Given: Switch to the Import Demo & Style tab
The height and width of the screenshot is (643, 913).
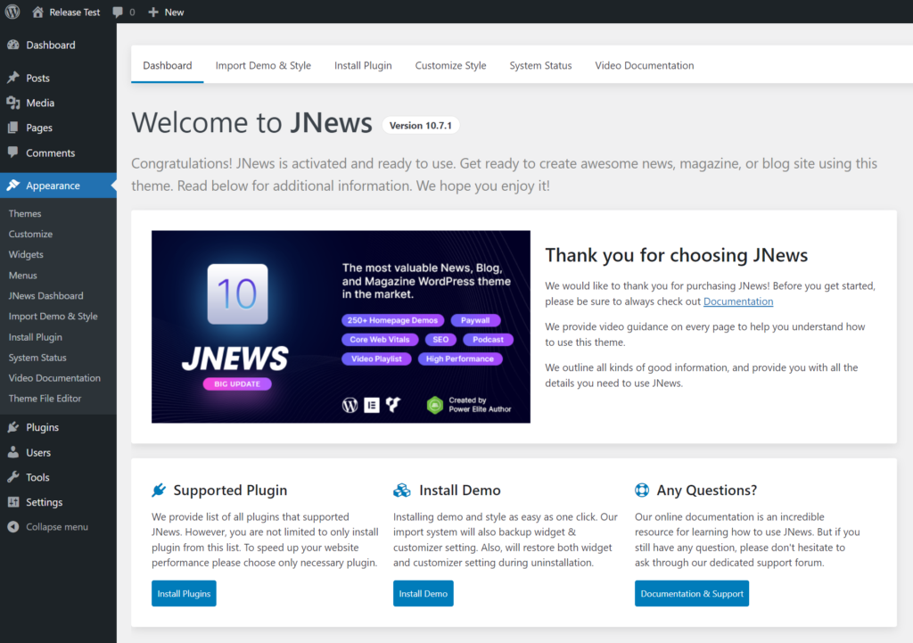Looking at the screenshot, I should pos(263,65).
